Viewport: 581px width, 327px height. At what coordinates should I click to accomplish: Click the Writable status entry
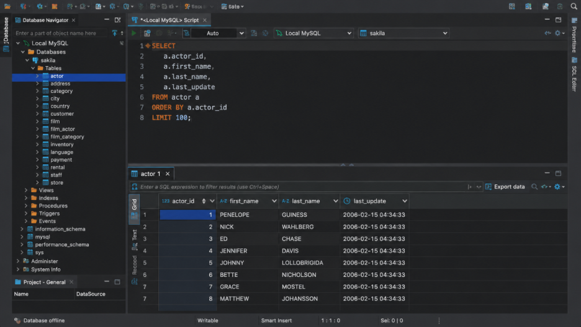[208, 320]
